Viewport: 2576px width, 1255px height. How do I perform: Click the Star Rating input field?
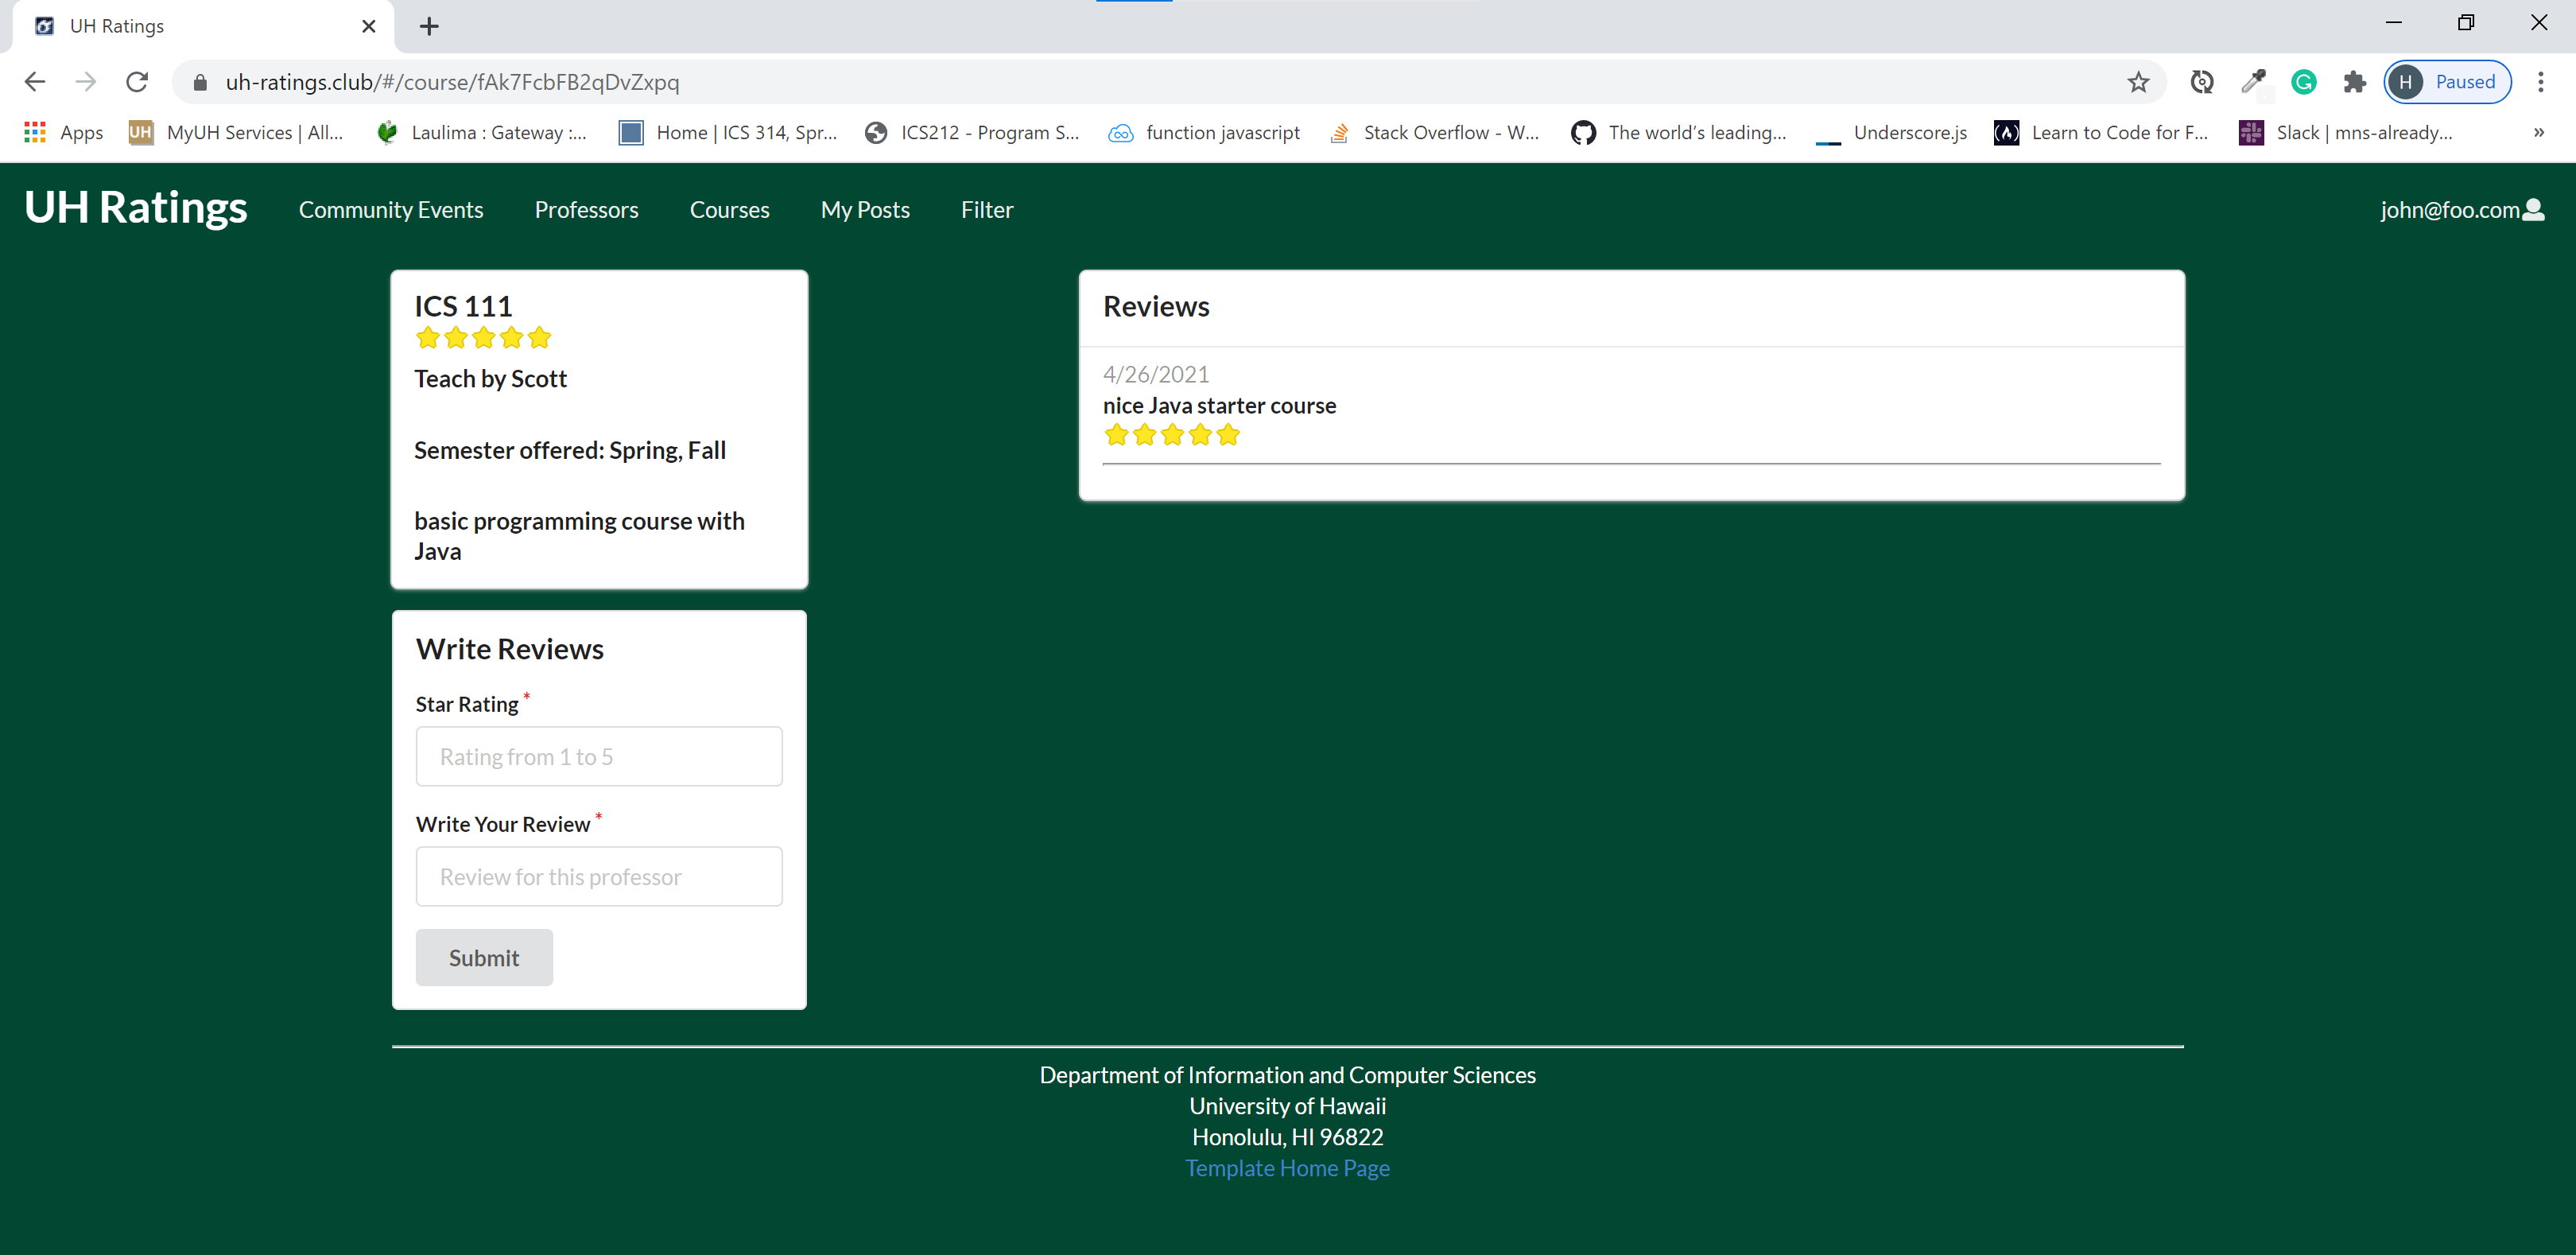[x=598, y=756]
